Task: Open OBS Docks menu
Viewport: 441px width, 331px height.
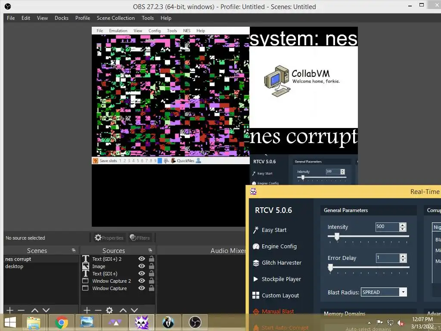Action: [x=62, y=18]
